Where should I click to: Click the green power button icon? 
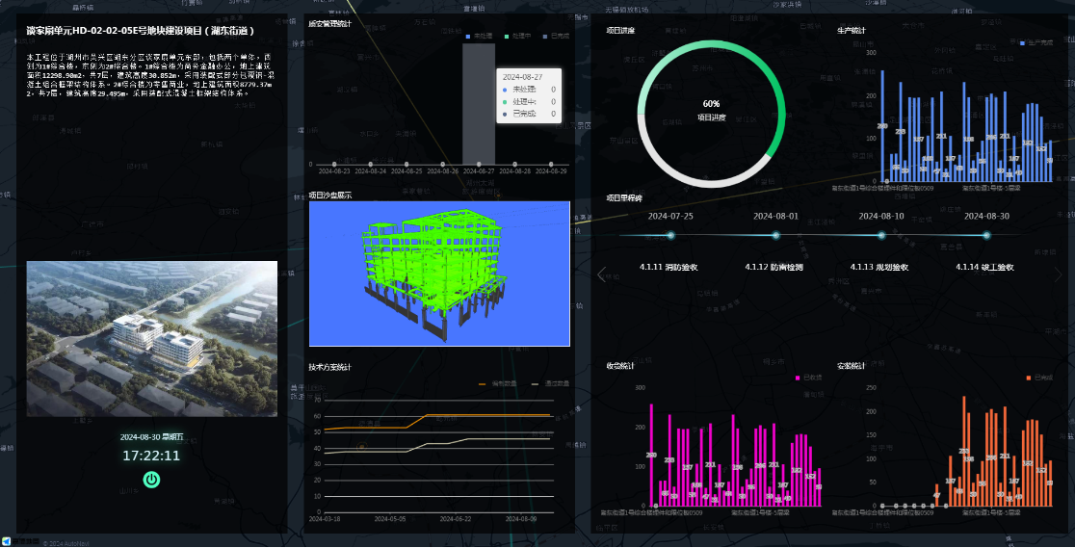[x=151, y=479]
